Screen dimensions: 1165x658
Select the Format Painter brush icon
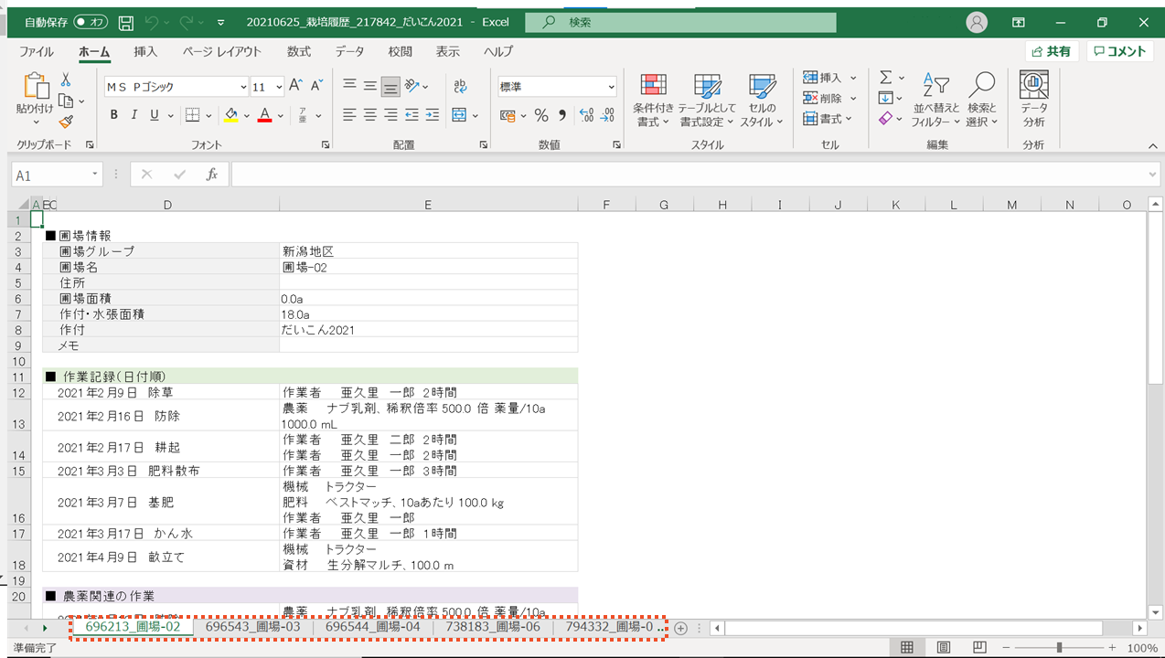click(x=66, y=121)
